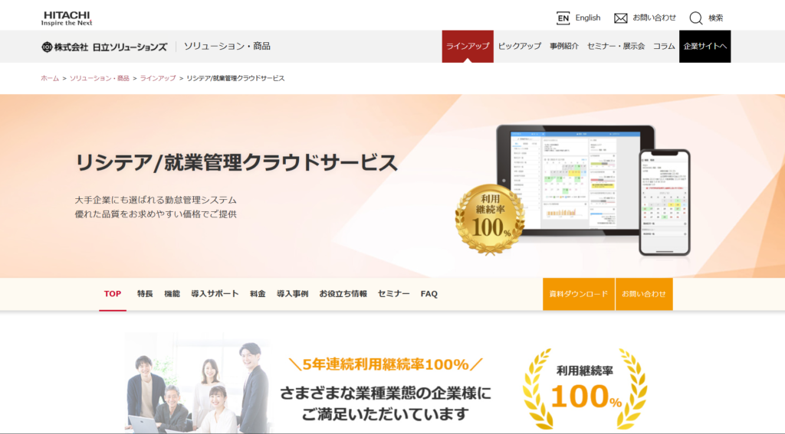Open the envelope contact icon
This screenshot has height=434, width=785.
tap(620, 18)
